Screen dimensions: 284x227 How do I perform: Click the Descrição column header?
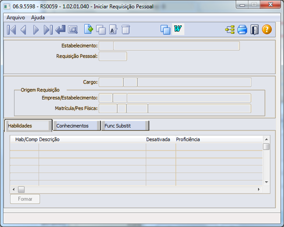click(x=49, y=139)
